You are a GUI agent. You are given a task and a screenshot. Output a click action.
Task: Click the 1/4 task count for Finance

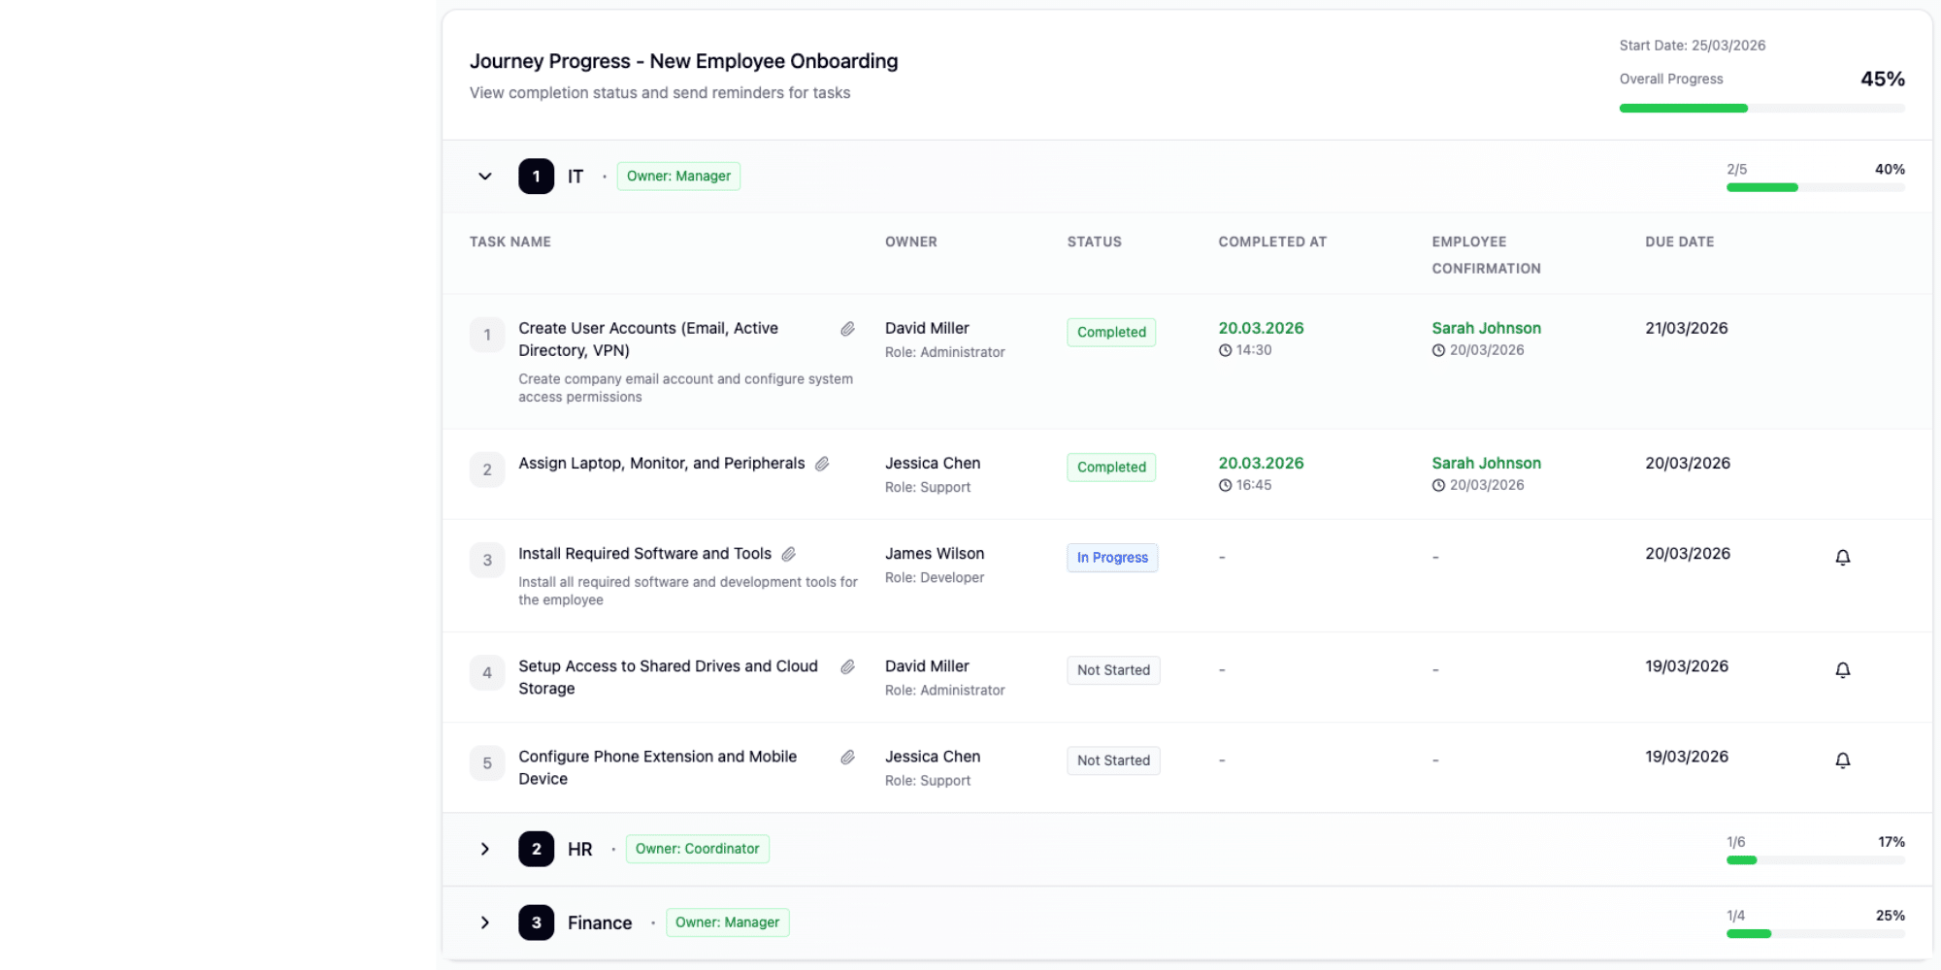pyautogui.click(x=1735, y=916)
